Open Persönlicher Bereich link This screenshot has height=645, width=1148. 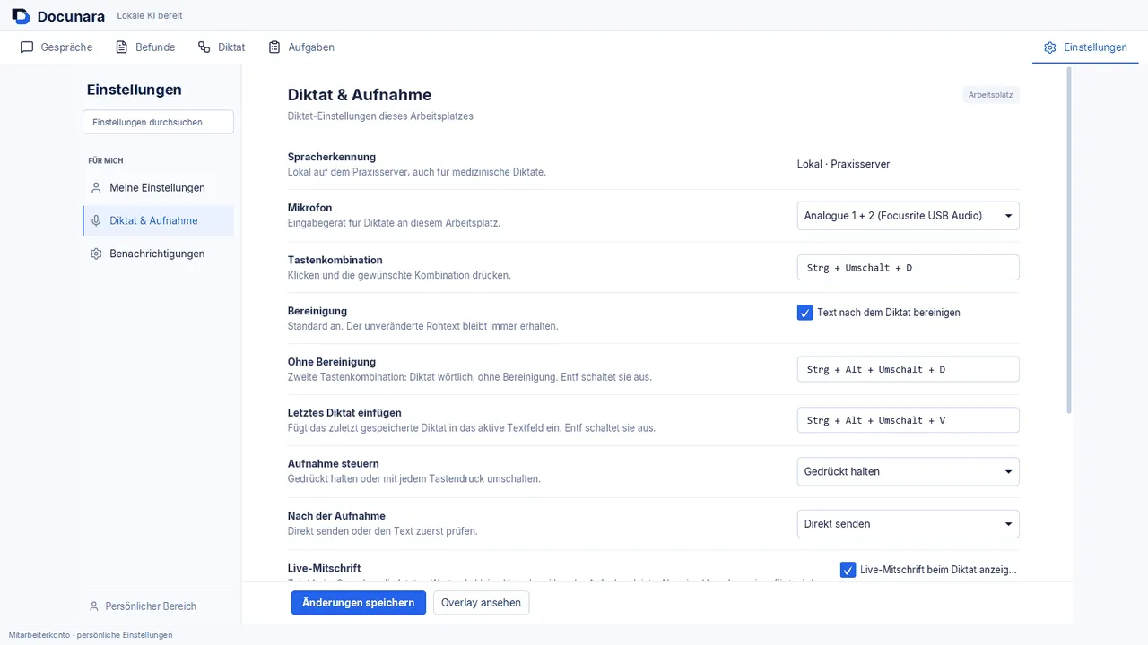click(x=143, y=606)
